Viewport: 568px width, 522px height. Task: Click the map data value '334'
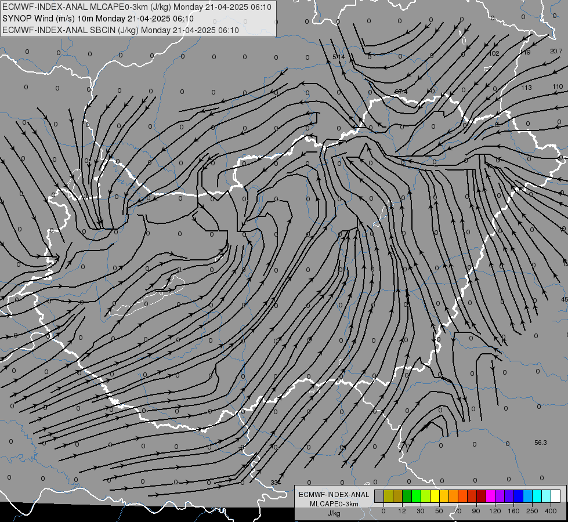(x=276, y=483)
